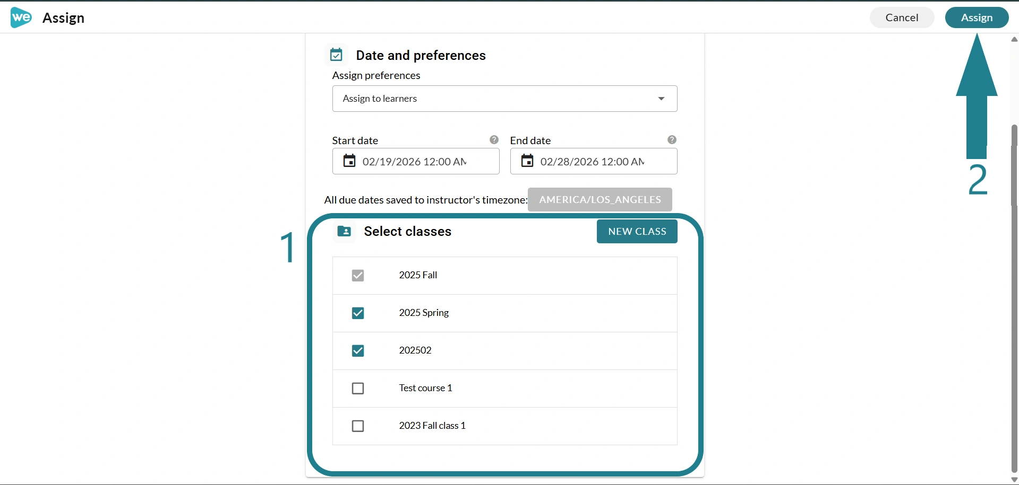Click the vertical page scrollbar thumb
Viewport: 1019px width, 485px height.
point(1014,298)
